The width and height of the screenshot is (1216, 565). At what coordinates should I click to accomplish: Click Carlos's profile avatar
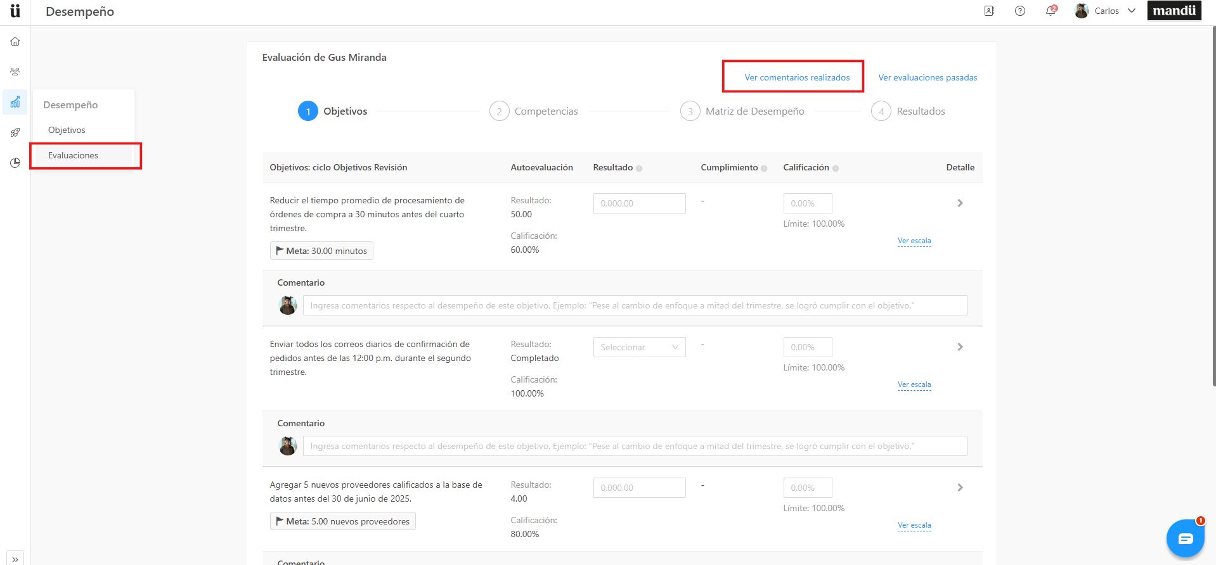coord(1082,11)
